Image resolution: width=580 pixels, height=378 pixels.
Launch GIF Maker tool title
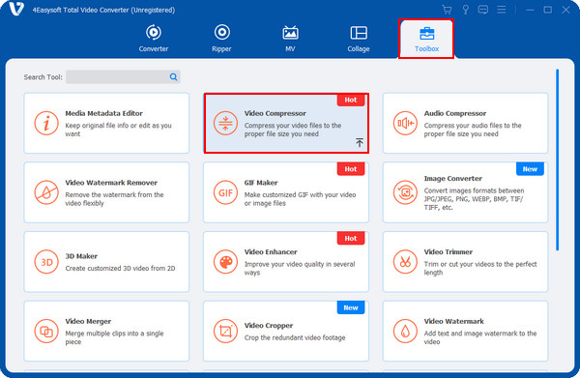pos(261,183)
